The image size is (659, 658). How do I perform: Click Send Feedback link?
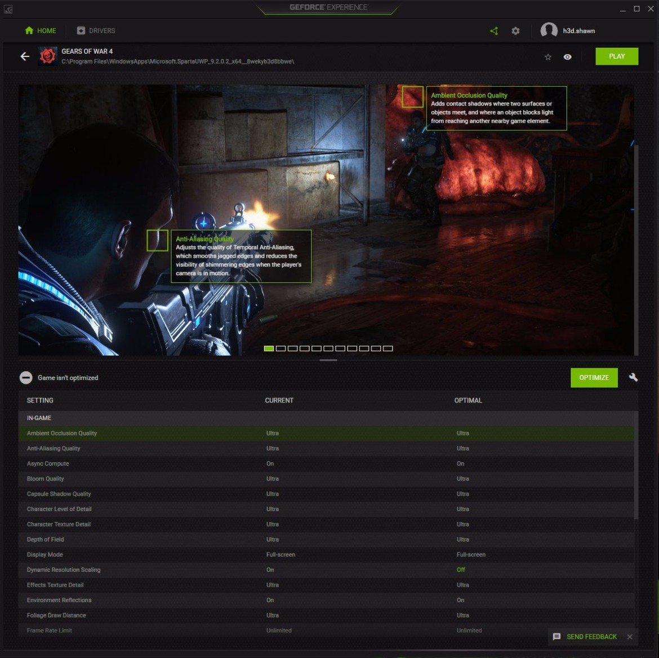(591, 637)
